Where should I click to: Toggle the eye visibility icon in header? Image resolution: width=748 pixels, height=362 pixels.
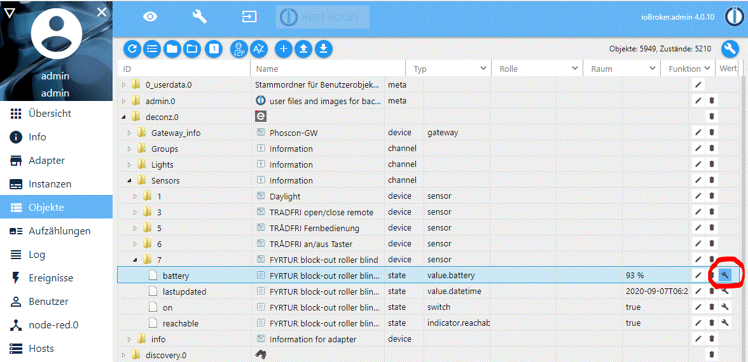(150, 17)
